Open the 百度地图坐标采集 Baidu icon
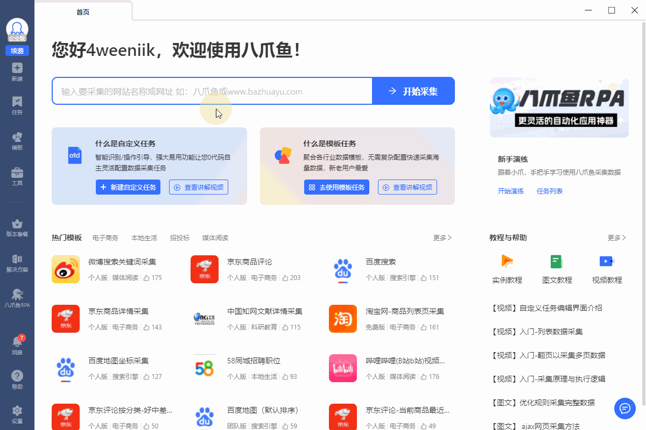The height and width of the screenshot is (430, 646). (66, 368)
